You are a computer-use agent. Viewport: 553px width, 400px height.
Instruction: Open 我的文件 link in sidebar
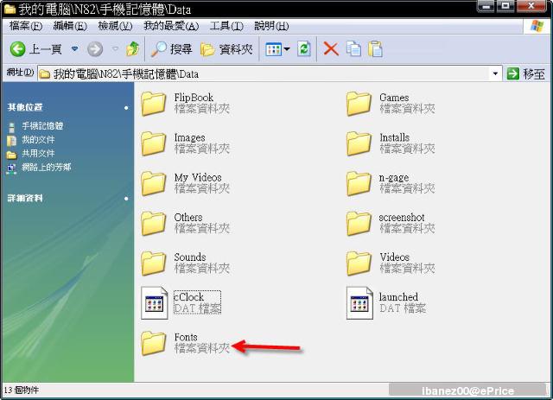pos(38,140)
